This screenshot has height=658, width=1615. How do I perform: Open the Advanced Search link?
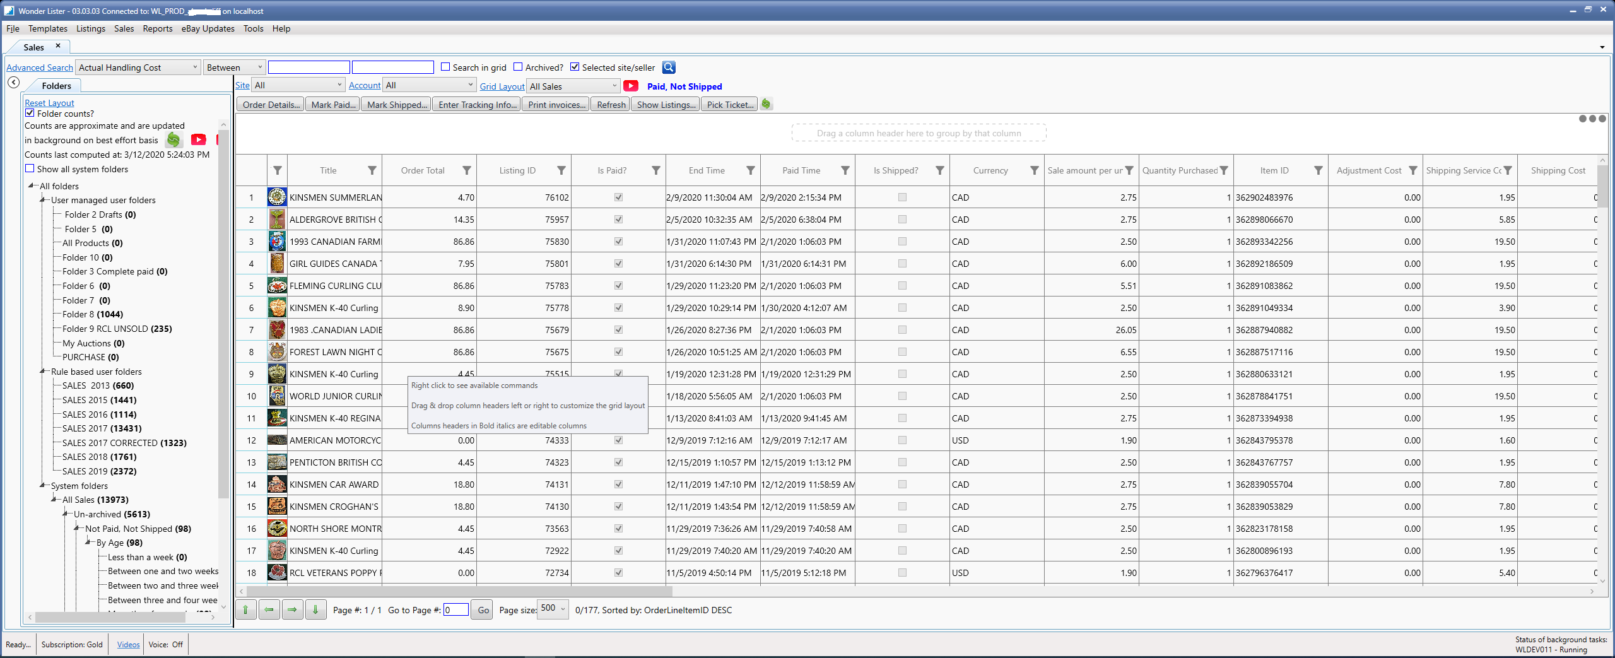(x=40, y=68)
